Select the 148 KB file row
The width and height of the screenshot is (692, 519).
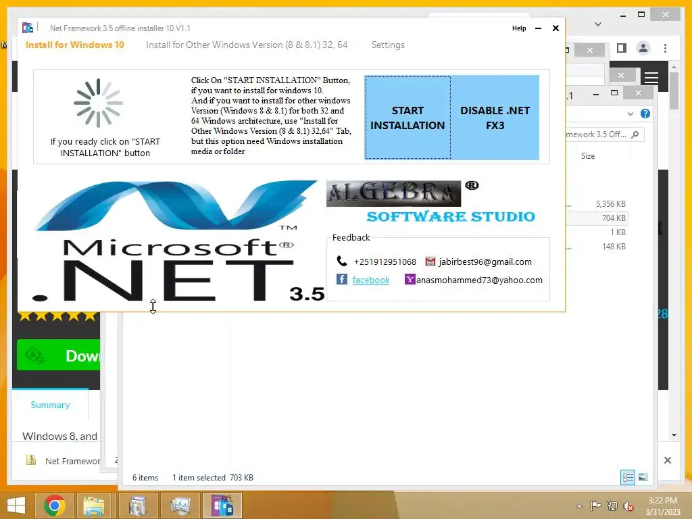pyautogui.click(x=596, y=246)
